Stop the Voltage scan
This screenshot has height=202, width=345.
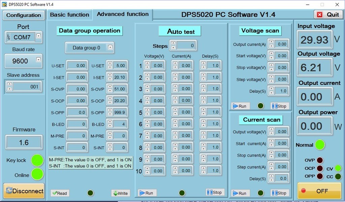coord(279,106)
